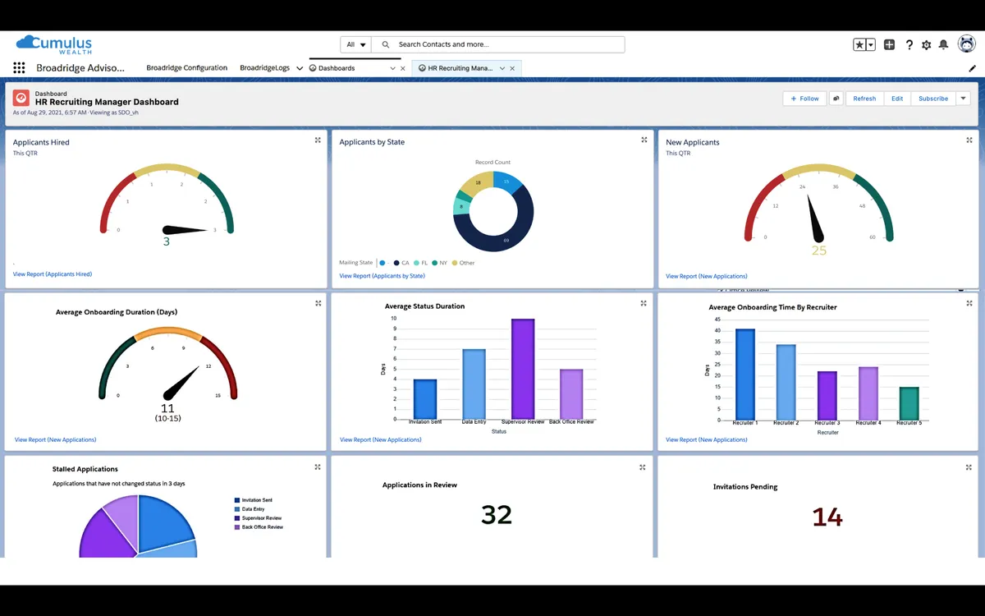This screenshot has width=985, height=616.
Task: Click the Invitations Pending value 14
Action: [827, 517]
